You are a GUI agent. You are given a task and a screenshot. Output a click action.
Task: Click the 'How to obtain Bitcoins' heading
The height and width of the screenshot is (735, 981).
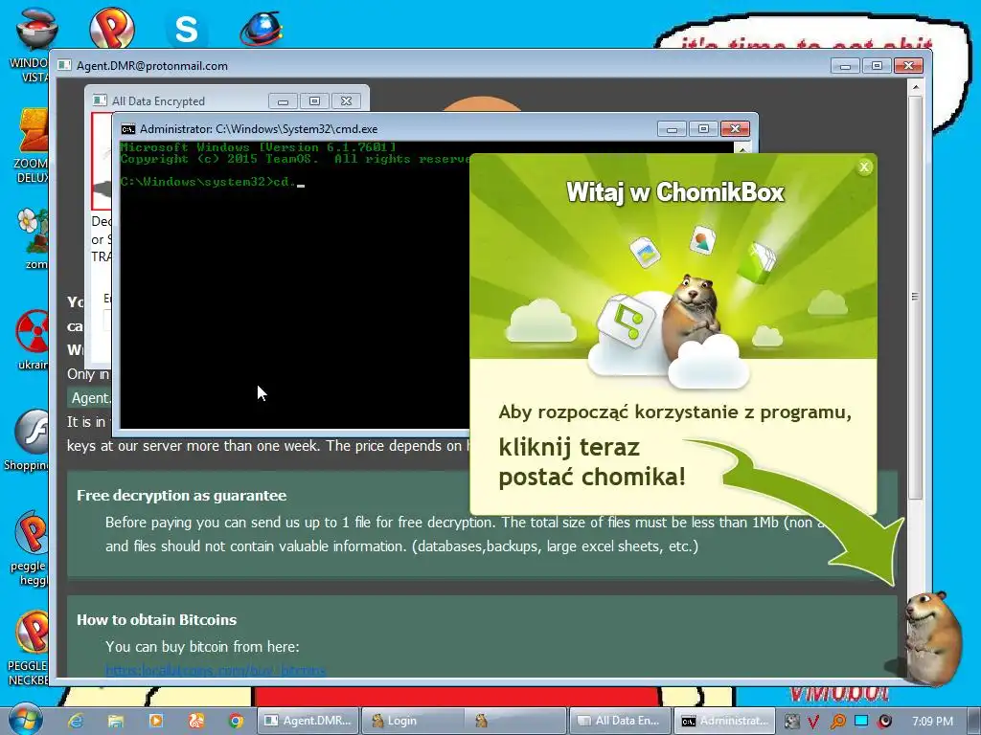[x=156, y=620]
